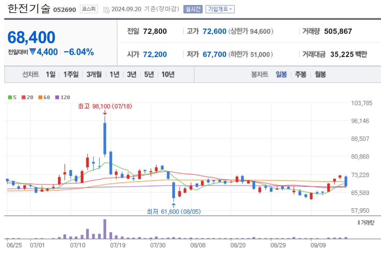Click red 20-day moving average legend swatch
This screenshot has width=381, height=254.
23,97
